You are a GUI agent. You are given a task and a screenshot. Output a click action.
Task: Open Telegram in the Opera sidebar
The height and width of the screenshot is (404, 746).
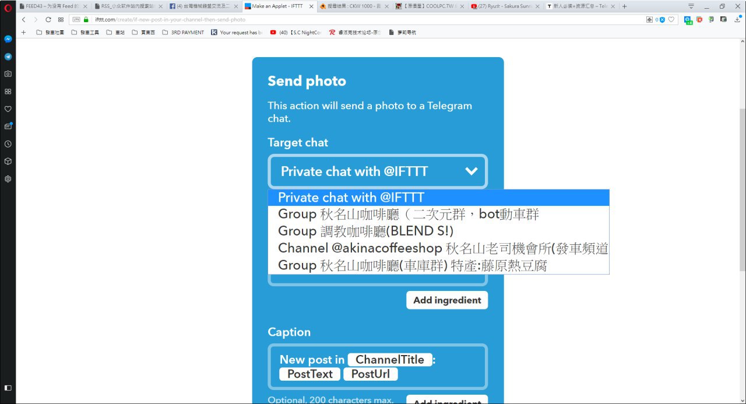(x=8, y=57)
